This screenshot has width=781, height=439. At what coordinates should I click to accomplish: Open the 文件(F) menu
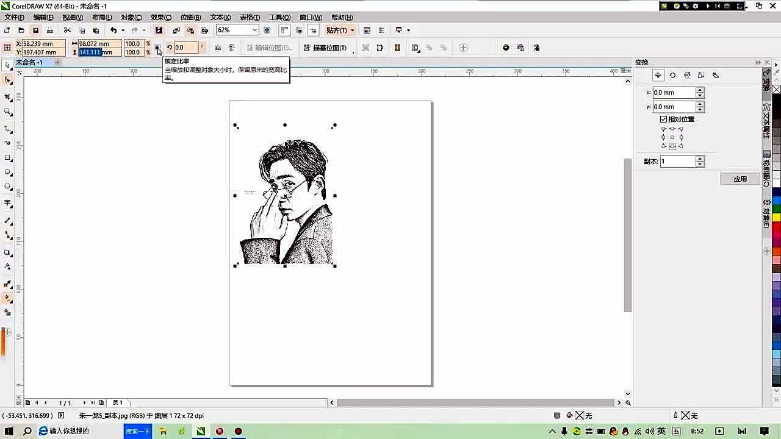click(14, 18)
